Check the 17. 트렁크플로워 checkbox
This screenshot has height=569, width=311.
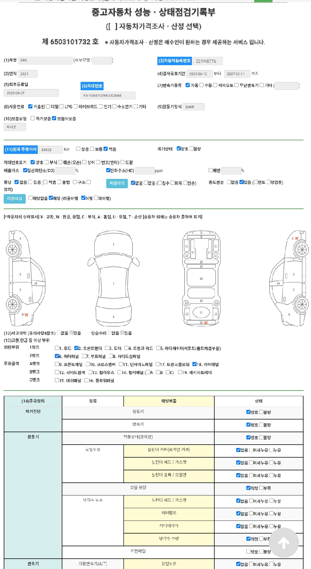coord(158,364)
